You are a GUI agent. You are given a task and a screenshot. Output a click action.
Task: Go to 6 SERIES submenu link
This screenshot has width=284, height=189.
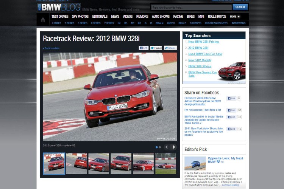click(96, 23)
